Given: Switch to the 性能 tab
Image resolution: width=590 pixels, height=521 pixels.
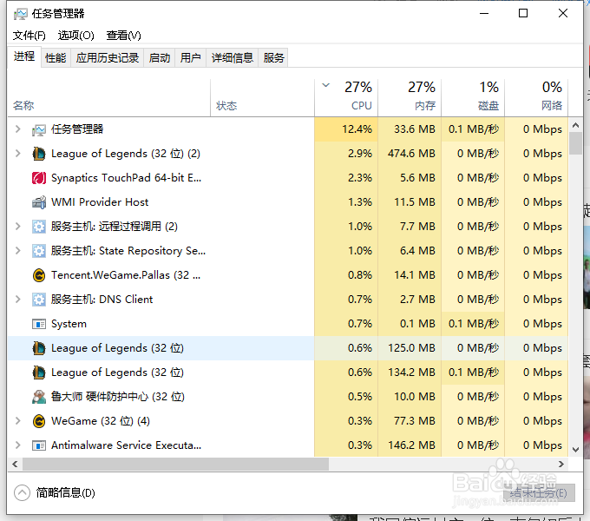Looking at the screenshot, I should pos(56,58).
